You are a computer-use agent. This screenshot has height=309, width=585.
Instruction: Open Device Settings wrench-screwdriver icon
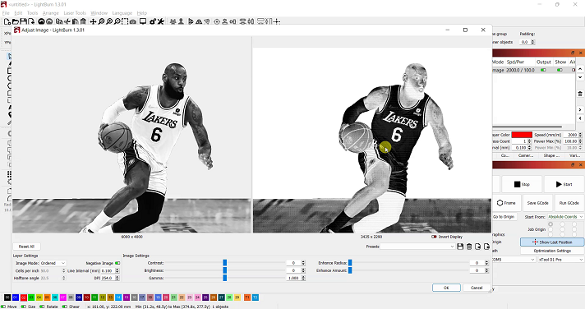(161, 21)
